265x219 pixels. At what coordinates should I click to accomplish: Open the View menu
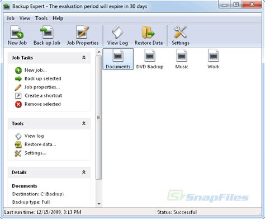(x=25, y=18)
